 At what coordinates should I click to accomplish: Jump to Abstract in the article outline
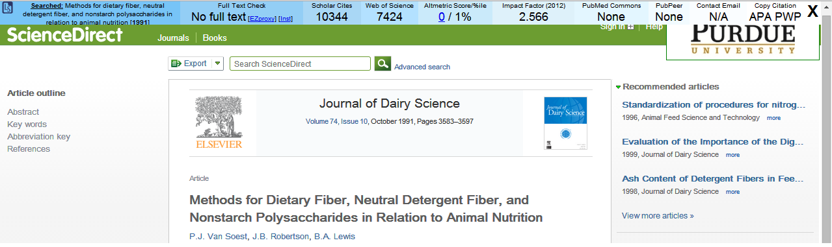click(23, 112)
